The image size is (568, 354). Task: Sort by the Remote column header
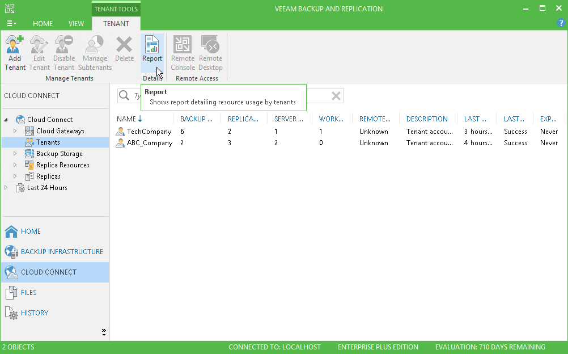(x=375, y=119)
